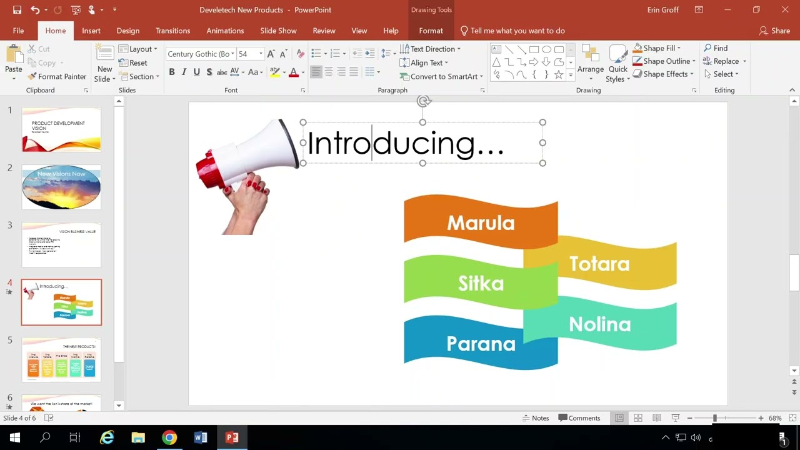Start slide show from beginning icon
The height and width of the screenshot is (450, 800).
[76, 10]
